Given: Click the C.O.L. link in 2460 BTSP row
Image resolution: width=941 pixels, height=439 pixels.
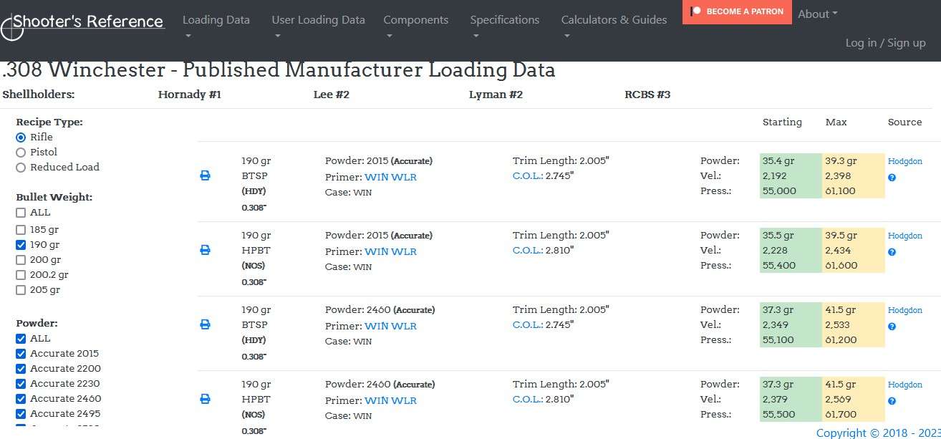Looking at the screenshot, I should (529, 324).
